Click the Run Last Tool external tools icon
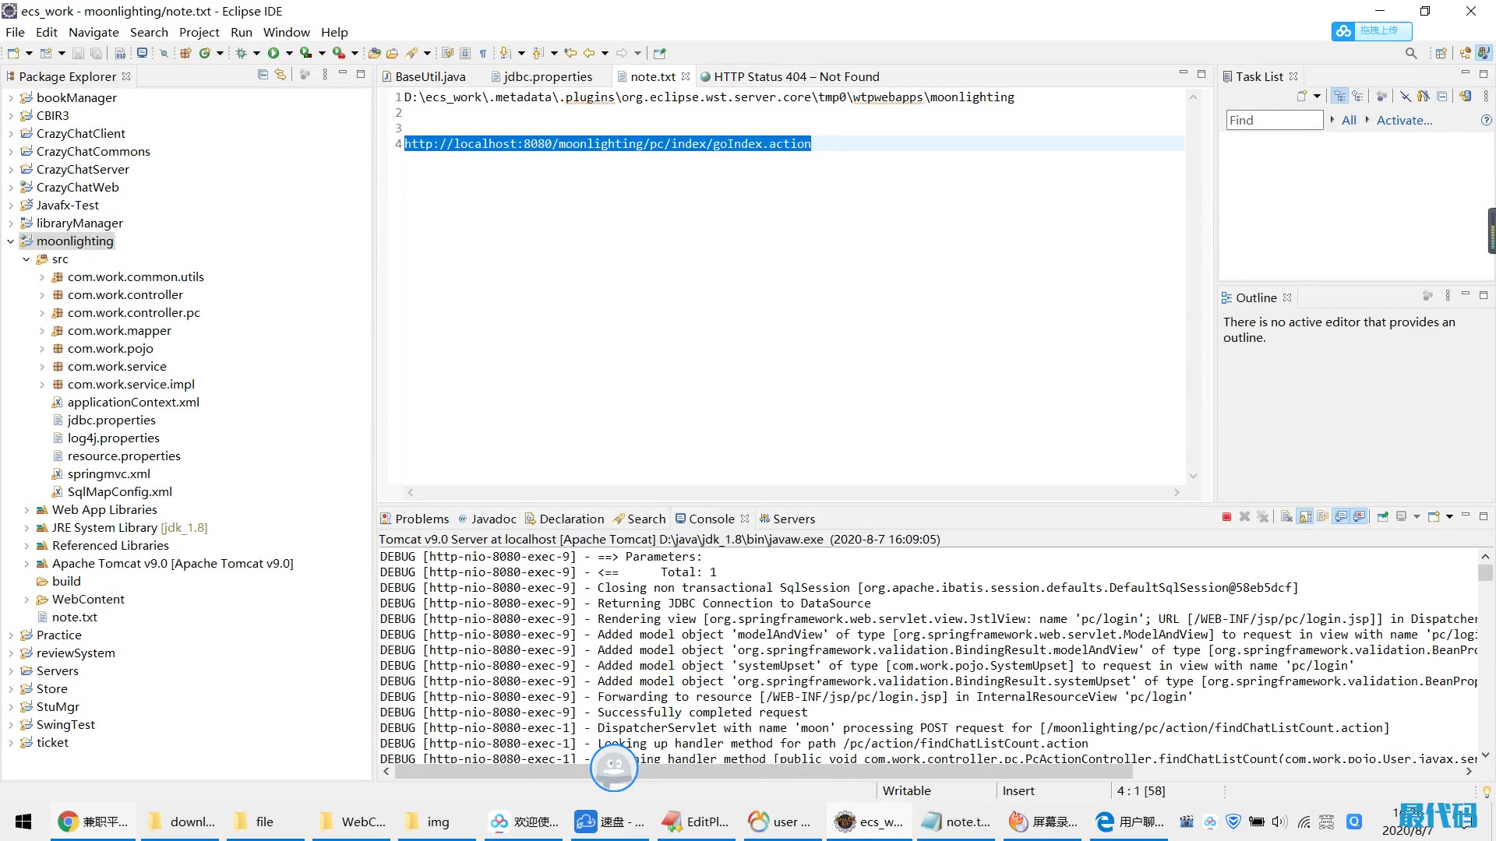The image size is (1496, 841). 338,53
